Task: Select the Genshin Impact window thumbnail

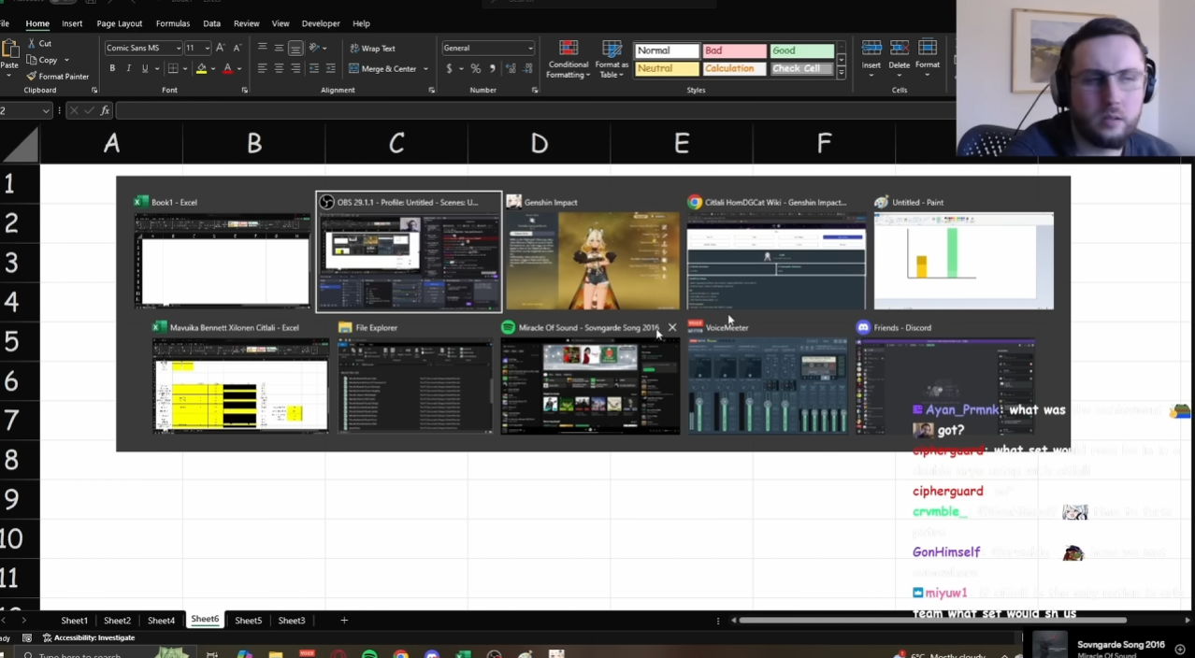Action: tap(593, 260)
